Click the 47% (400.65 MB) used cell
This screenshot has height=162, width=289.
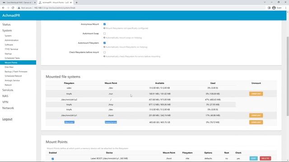(x=213, y=99)
